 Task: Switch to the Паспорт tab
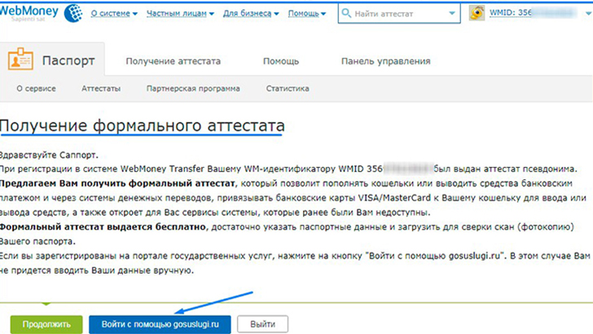(52, 59)
